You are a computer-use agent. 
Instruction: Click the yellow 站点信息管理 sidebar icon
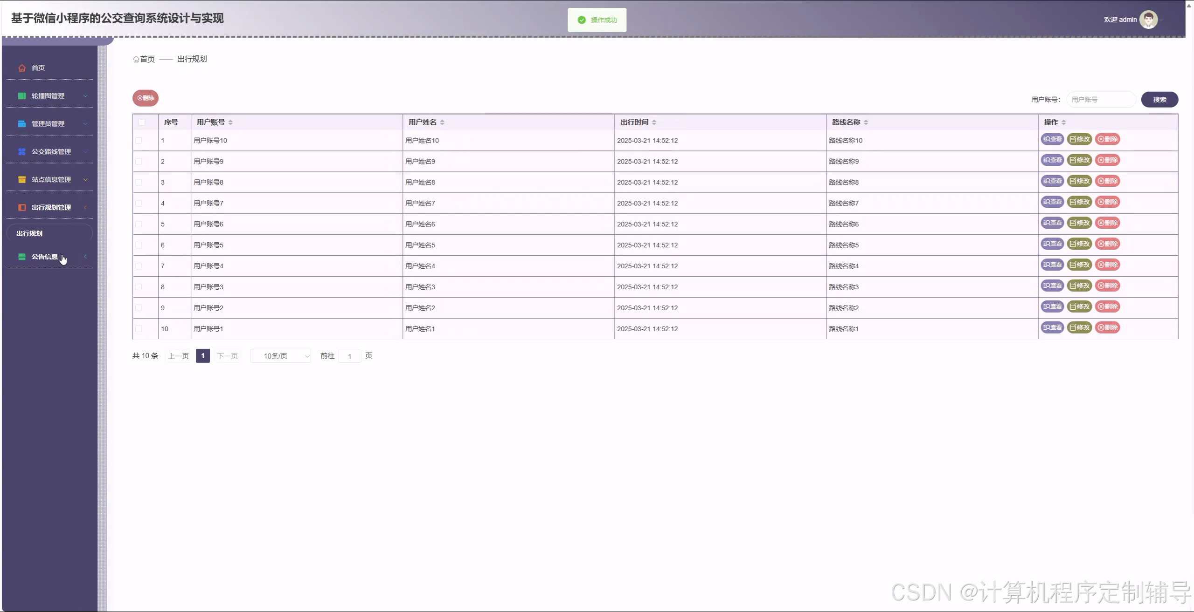point(22,180)
